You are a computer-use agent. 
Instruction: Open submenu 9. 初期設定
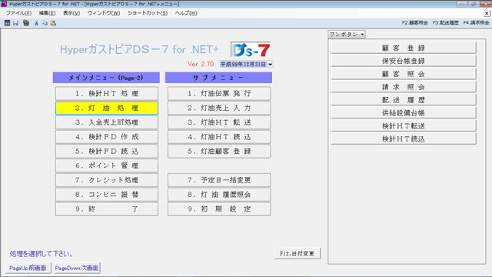pyautogui.click(x=219, y=209)
